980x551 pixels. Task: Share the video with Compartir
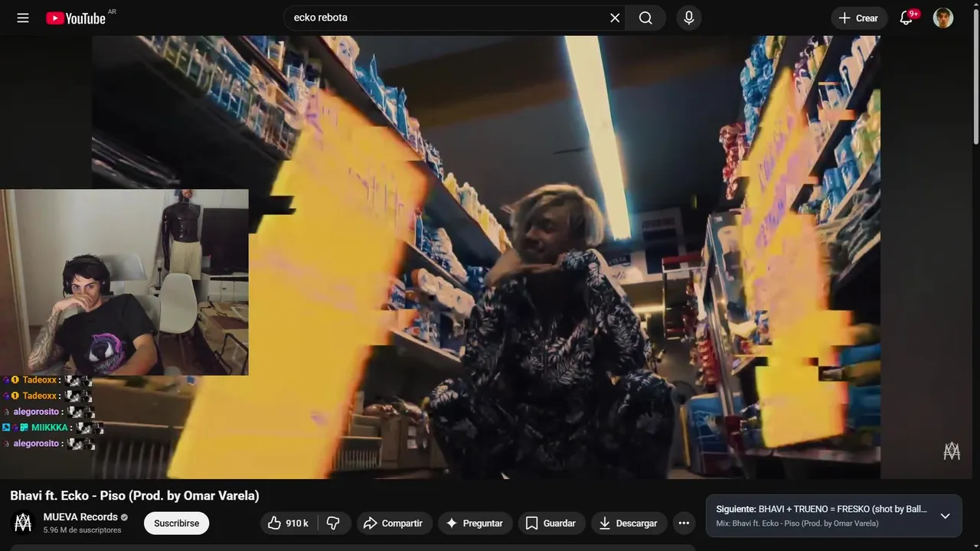coord(393,523)
